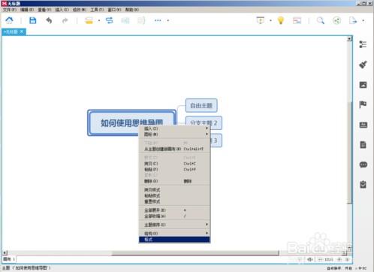The width and height of the screenshot is (374, 272).
Task: Open the comments bubble sidebar icon
Action: [363, 165]
